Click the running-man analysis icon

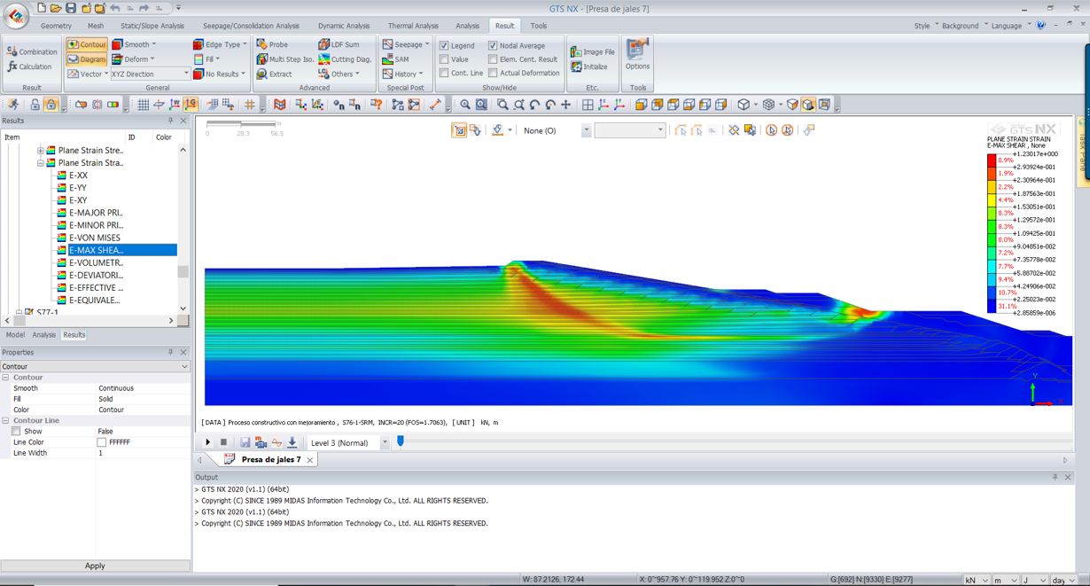(13, 105)
